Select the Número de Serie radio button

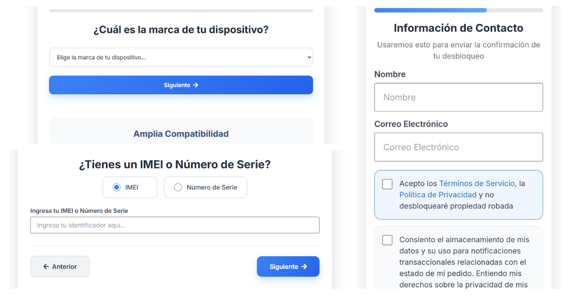pos(179,187)
